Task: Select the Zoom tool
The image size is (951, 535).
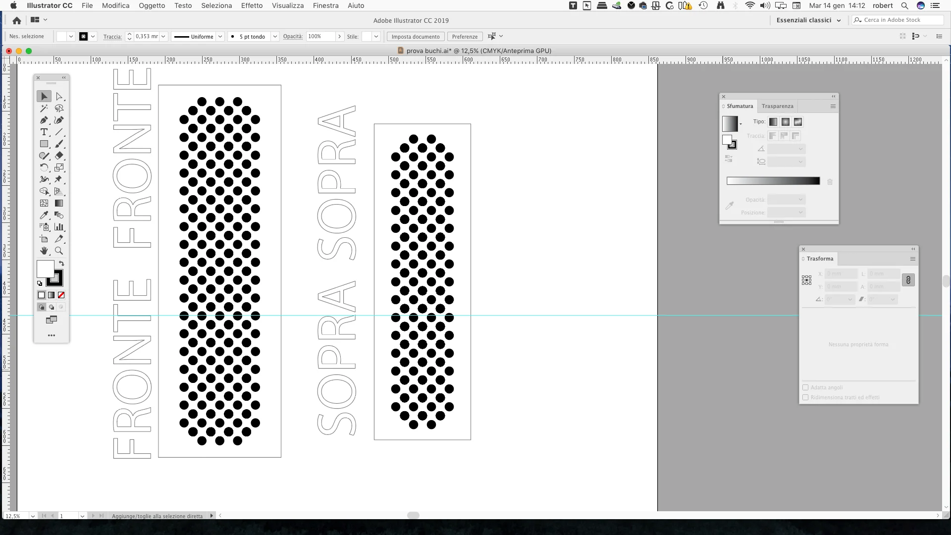Action: point(59,251)
